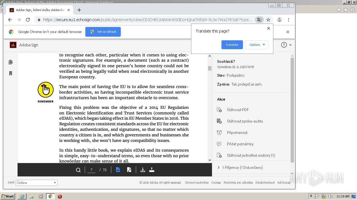Open Internet Explorer from taskbar
This screenshot has width=357, height=200.
coord(22,196)
